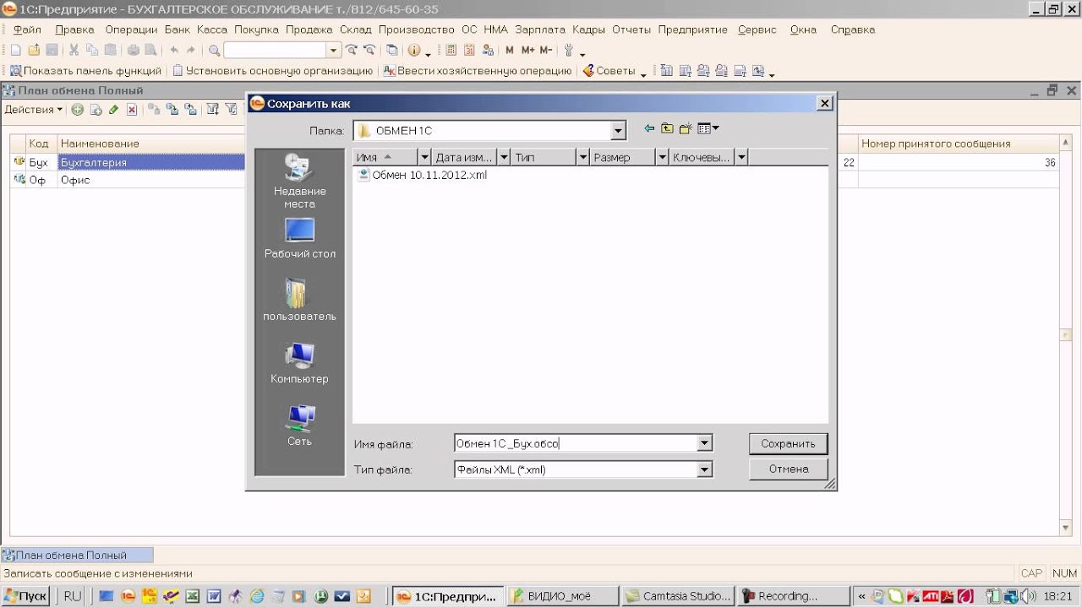Viewport: 1082px width, 608px height.
Task: Select the Бухгалтерия row in the list
Action: click(127, 162)
